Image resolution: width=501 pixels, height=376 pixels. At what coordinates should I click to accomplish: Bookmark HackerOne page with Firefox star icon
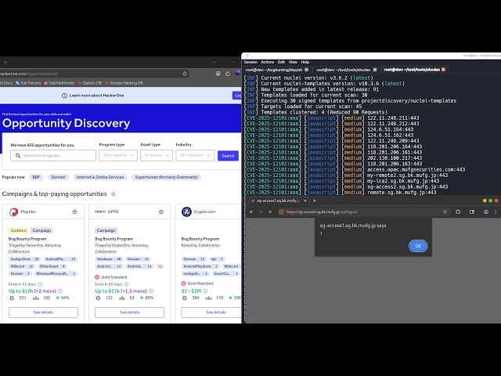click(x=185, y=74)
